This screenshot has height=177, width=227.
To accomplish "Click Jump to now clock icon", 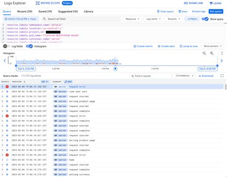I will (181, 46).
